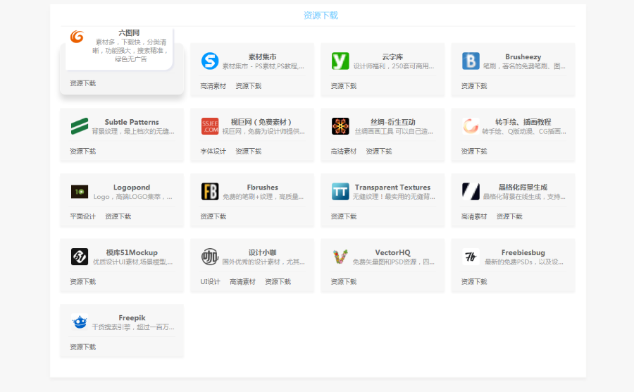Image resolution: width=634 pixels, height=392 pixels.
Task: Visit the 云字库 title link
Action: click(392, 57)
